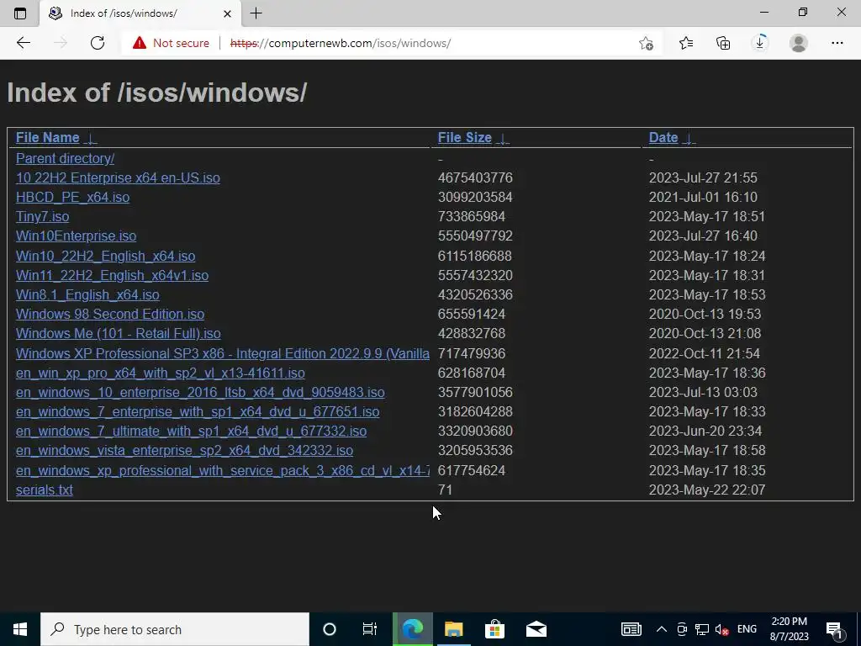Click the address bar URL
Screen dimensions: 861x646
341,43
